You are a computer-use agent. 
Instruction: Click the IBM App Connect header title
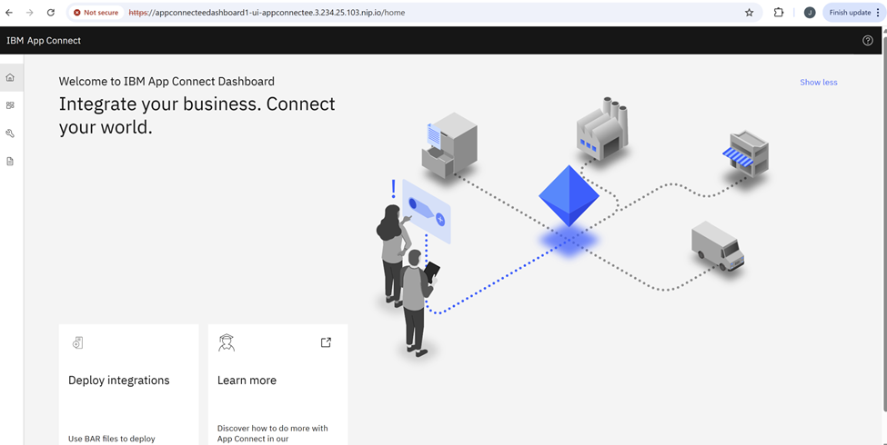(44, 41)
